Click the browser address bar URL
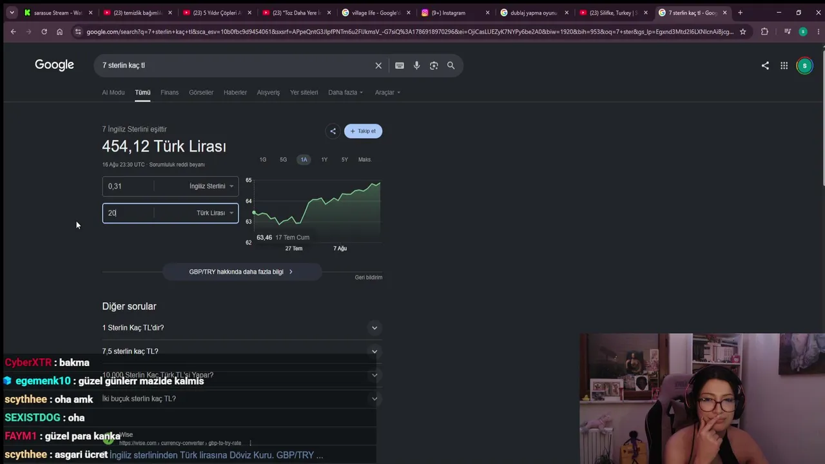Screen dimensions: 825x464 (410, 32)
